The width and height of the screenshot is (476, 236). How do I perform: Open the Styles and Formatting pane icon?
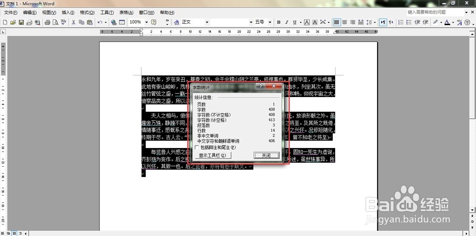(x=177, y=22)
